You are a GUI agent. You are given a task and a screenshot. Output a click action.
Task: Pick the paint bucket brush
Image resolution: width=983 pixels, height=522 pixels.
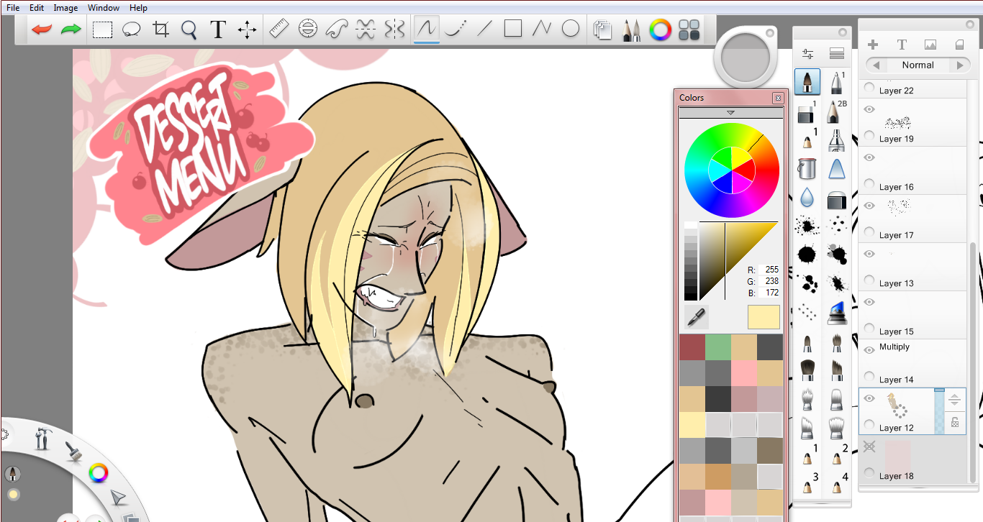point(807,169)
